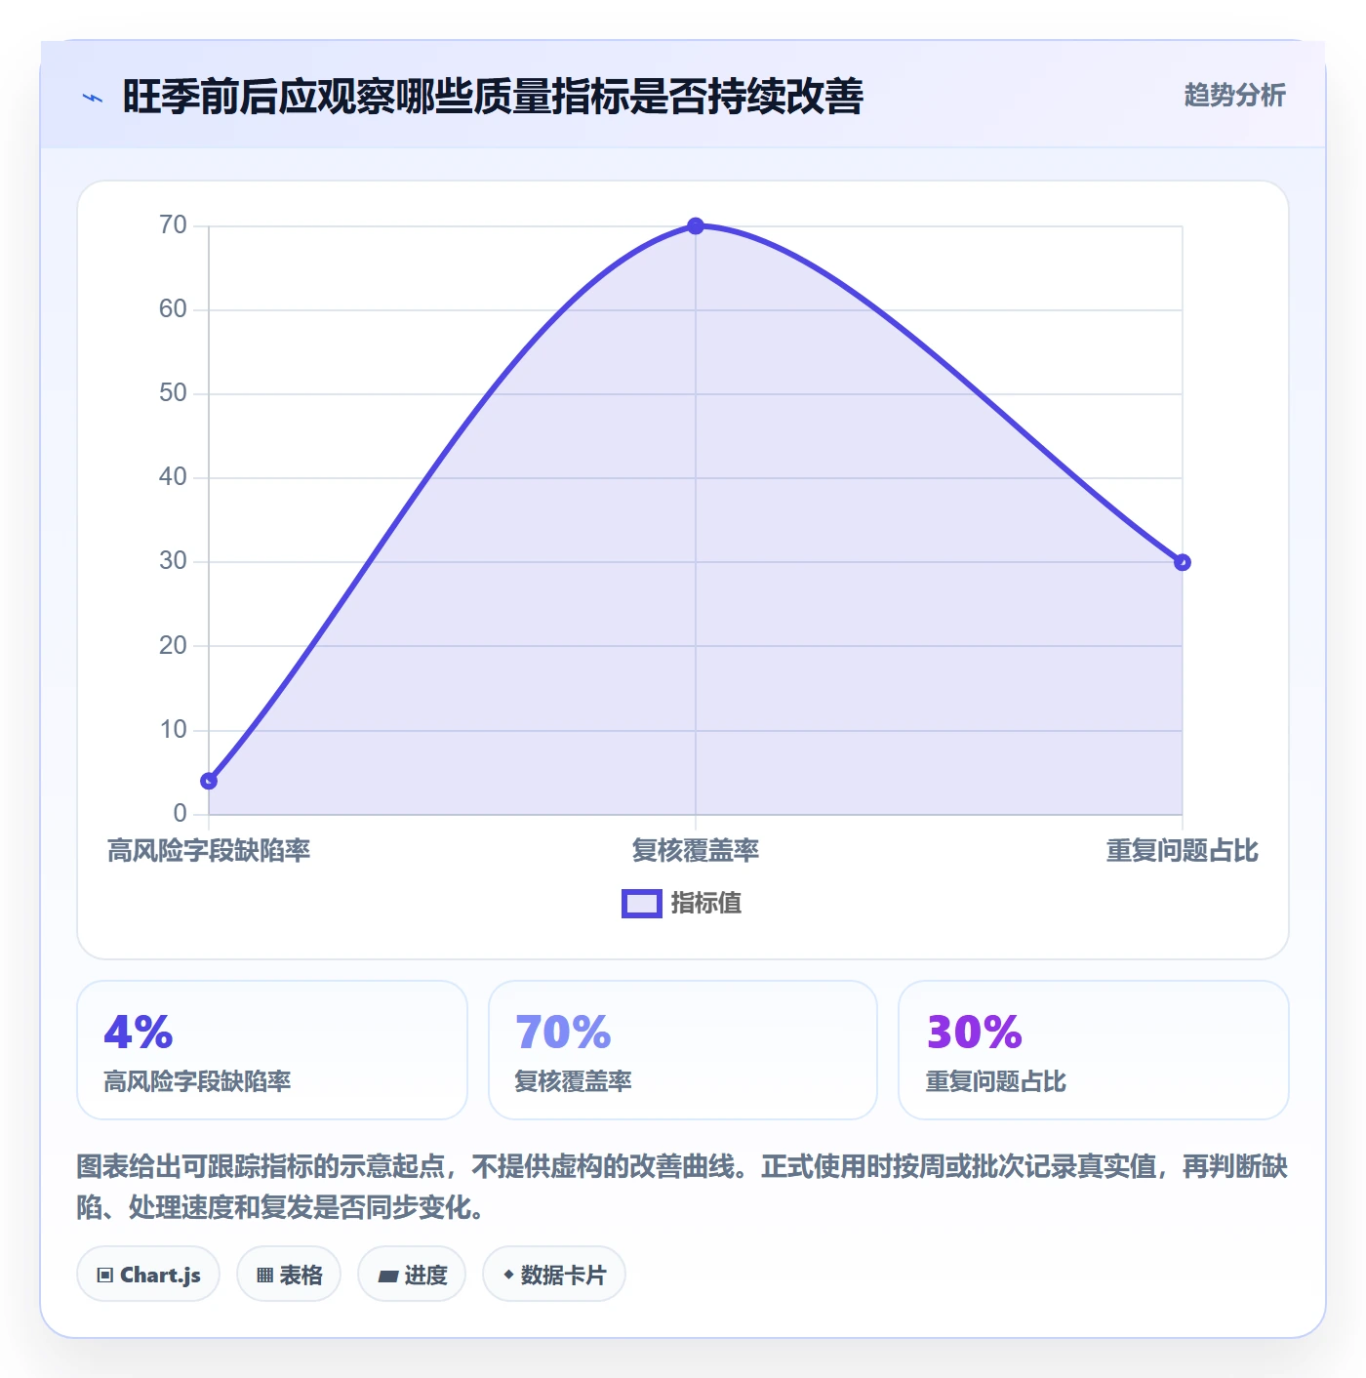This screenshot has height=1378, width=1366.
Task: Click y-axis tick label 20
Action: [173, 645]
